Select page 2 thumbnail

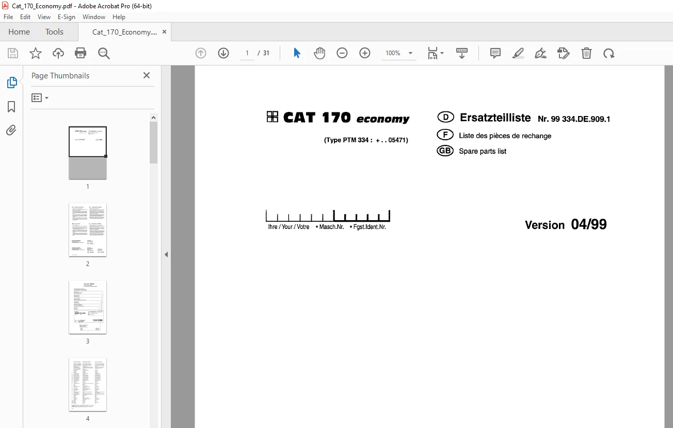88,230
